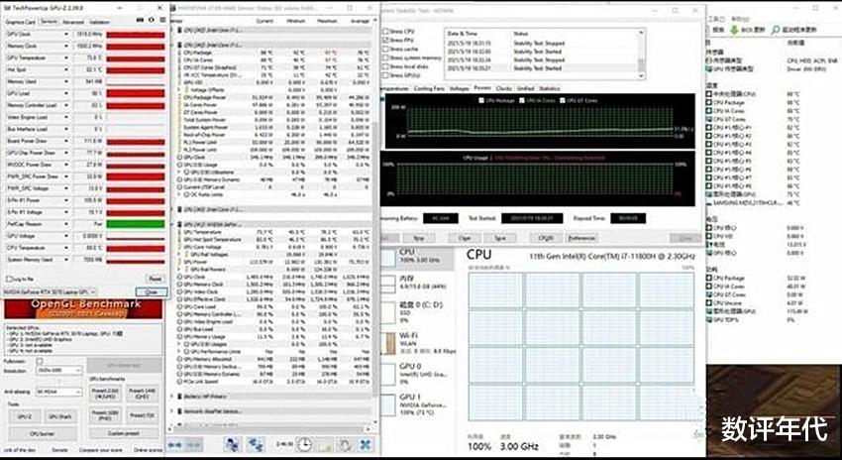
Task: Click the CPUID button in stability test
Action: 546,238
